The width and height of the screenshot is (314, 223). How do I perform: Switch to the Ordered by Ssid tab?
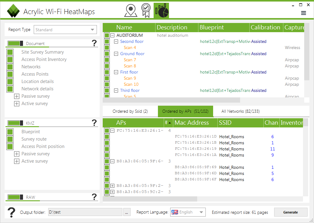pos(130,112)
